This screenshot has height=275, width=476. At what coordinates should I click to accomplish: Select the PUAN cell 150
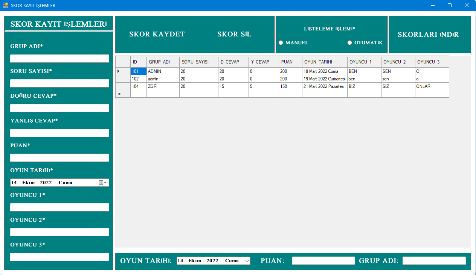point(290,86)
